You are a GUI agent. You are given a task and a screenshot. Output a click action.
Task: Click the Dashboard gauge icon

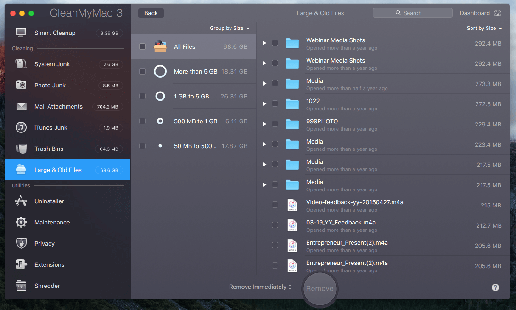pos(498,13)
